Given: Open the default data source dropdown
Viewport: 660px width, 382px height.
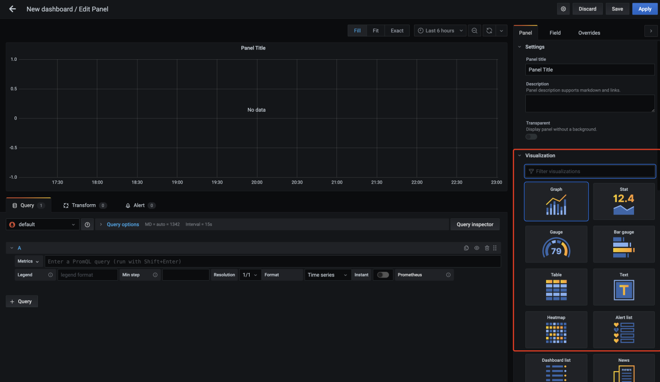Looking at the screenshot, I should coord(43,225).
